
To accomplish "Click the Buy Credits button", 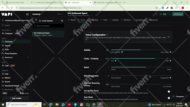I will [16, 98].
